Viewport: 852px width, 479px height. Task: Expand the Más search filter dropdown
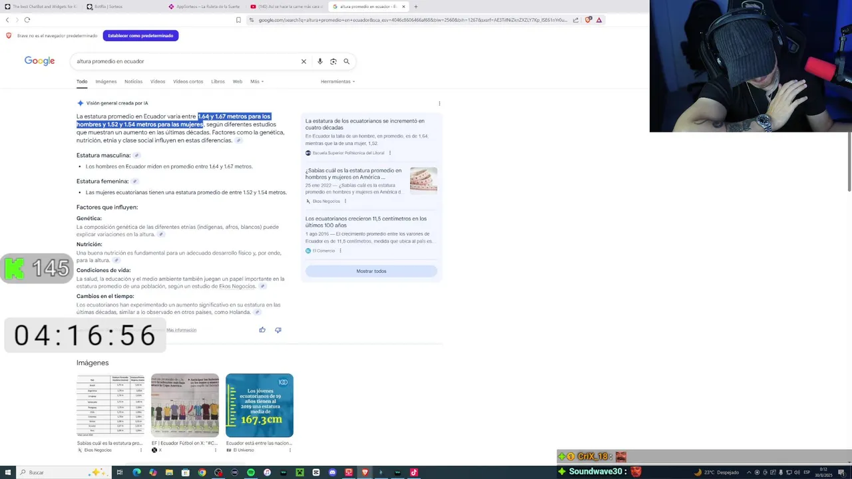tap(257, 81)
